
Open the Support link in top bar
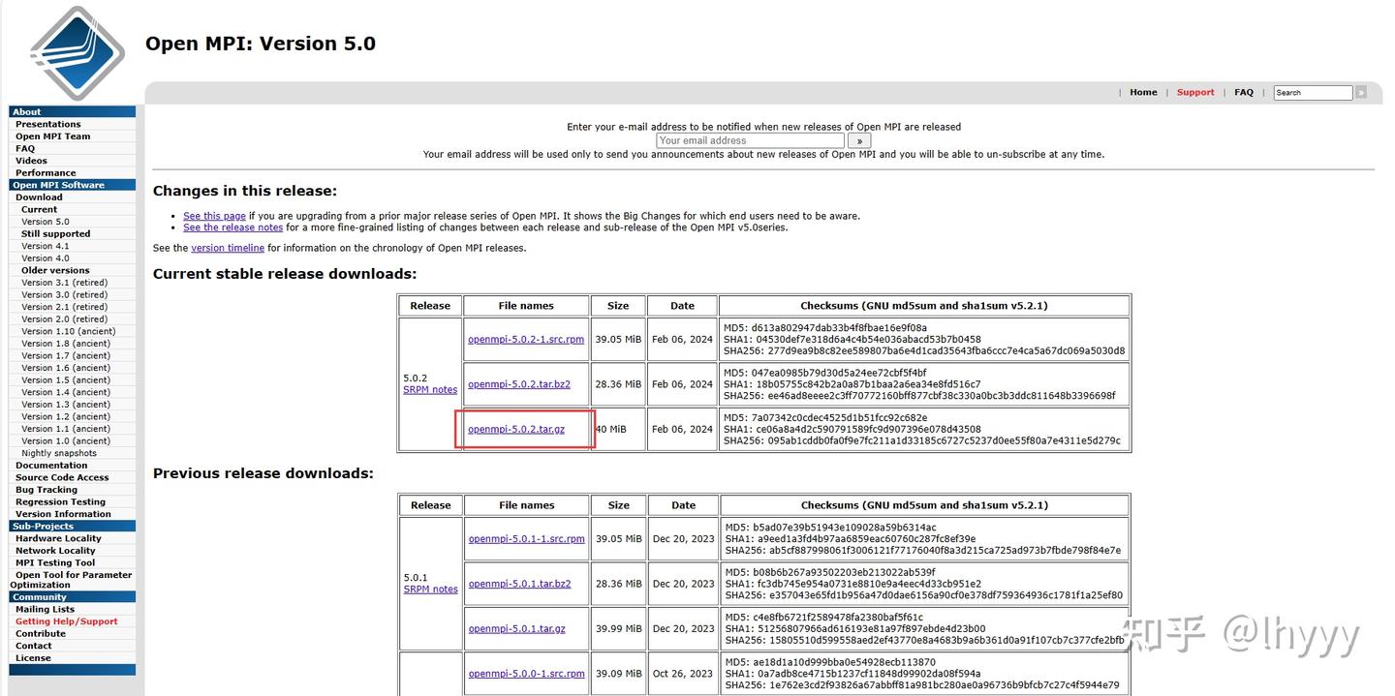pyautogui.click(x=1195, y=93)
